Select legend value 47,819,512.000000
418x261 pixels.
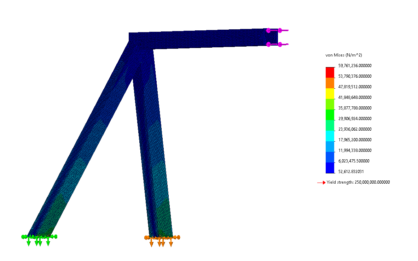pos(355,87)
